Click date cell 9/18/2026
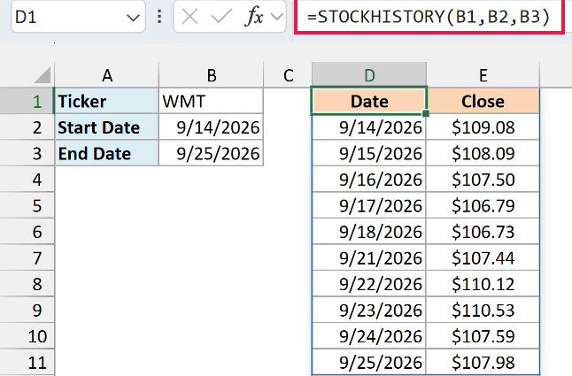The height and width of the screenshot is (376, 572). pyautogui.click(x=369, y=232)
